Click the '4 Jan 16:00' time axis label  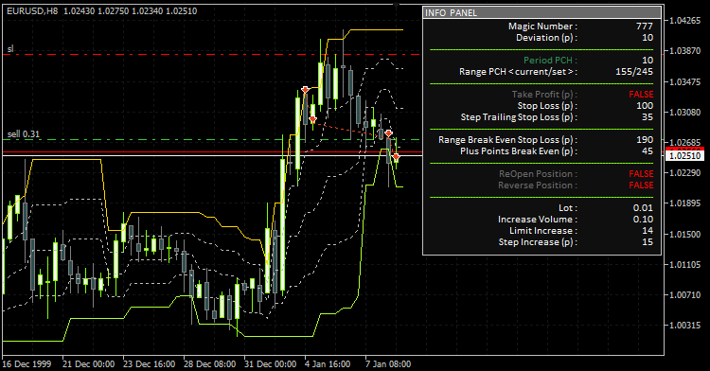click(328, 363)
